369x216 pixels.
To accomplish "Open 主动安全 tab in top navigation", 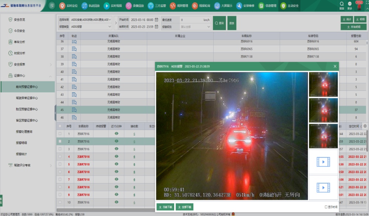I will tap(290, 6).
